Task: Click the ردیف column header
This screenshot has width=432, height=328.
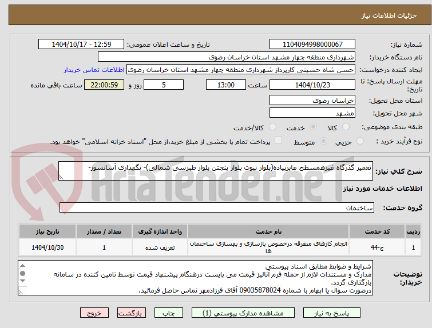Action: (413, 231)
